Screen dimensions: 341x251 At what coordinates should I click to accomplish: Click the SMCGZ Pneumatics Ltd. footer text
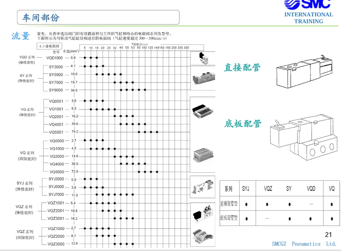(304, 244)
